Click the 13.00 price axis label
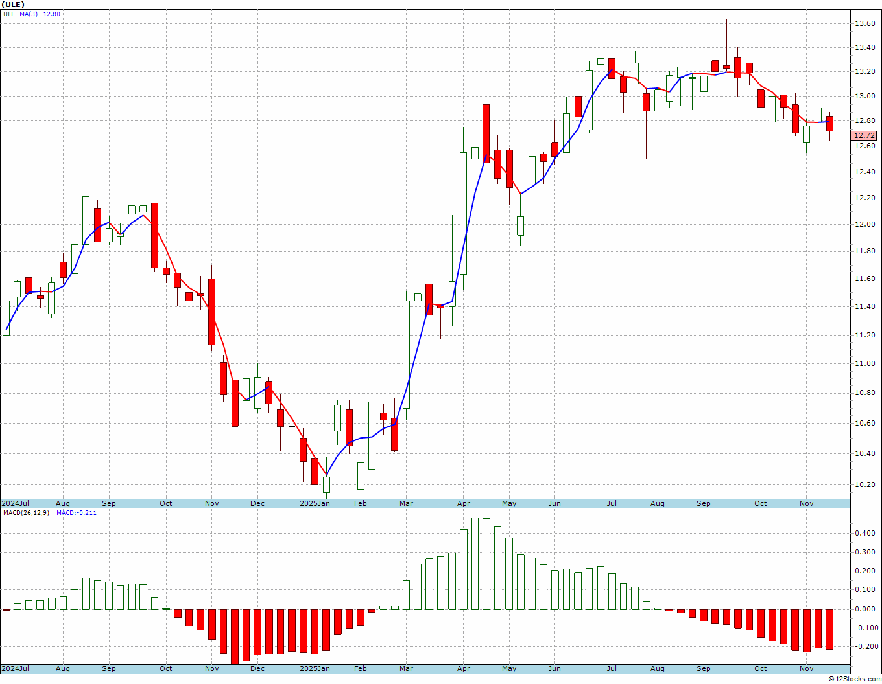Viewport: 882px width, 684px height. [x=865, y=96]
